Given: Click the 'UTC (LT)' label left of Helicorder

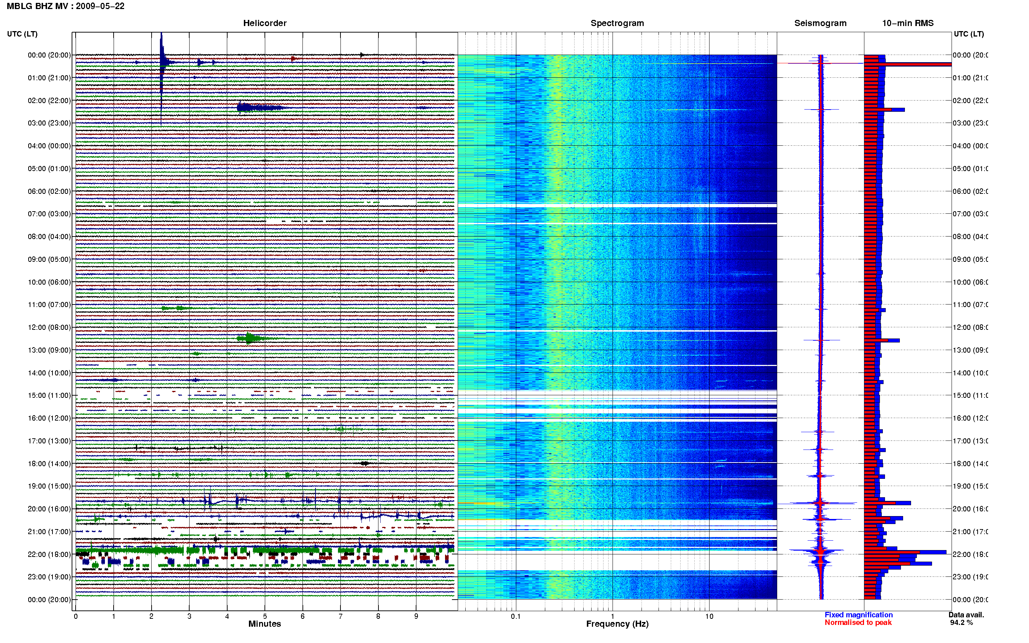Looking at the screenshot, I should tap(22, 34).
